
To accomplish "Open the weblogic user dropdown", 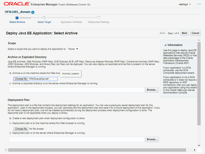I will click(x=185, y=4).
